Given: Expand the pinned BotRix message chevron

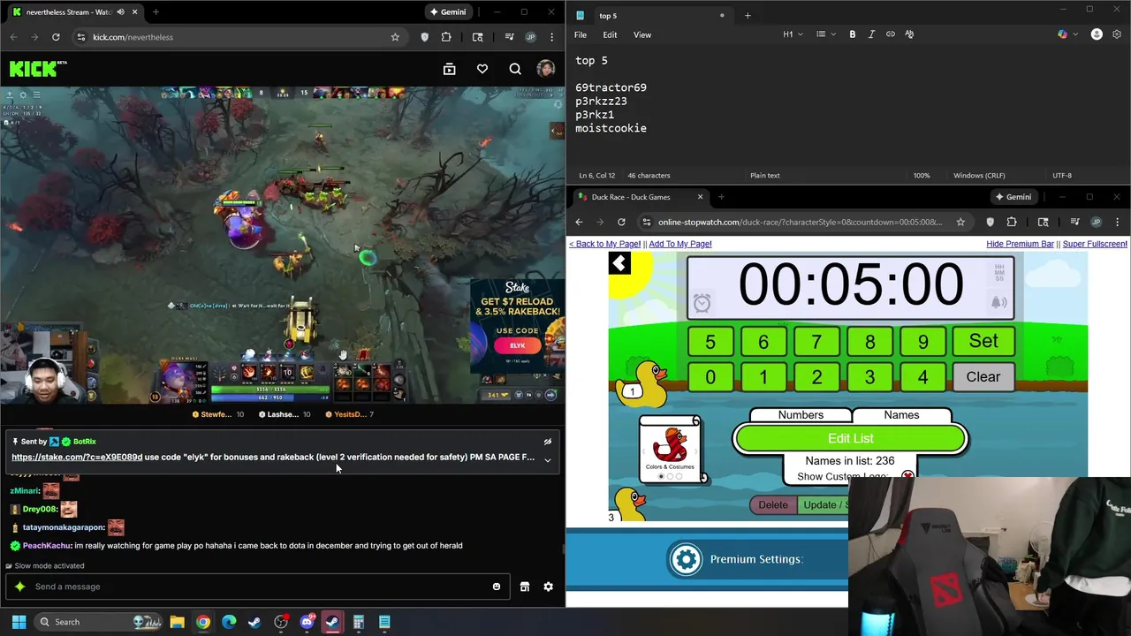Looking at the screenshot, I should click(548, 459).
